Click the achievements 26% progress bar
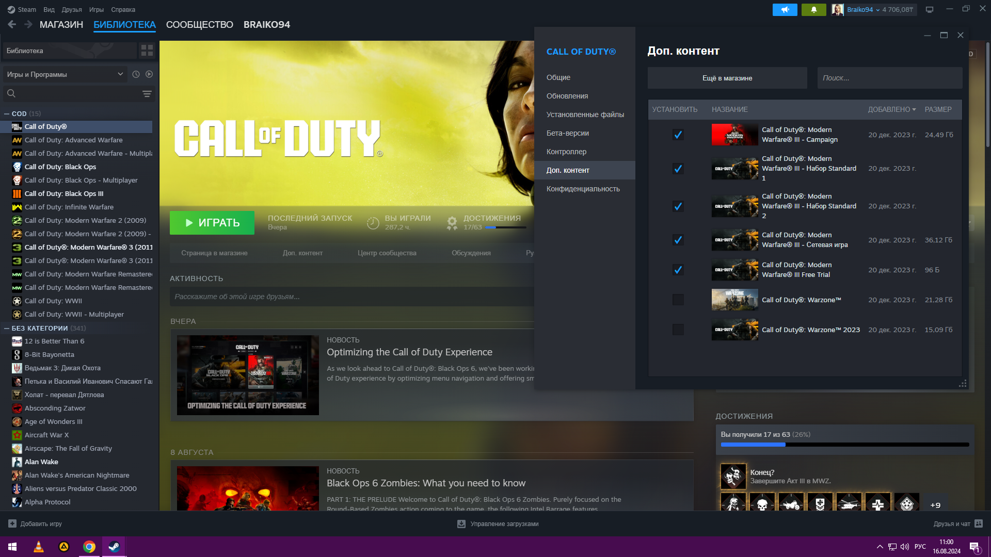Screen dimensions: 991x557 tap(845, 445)
